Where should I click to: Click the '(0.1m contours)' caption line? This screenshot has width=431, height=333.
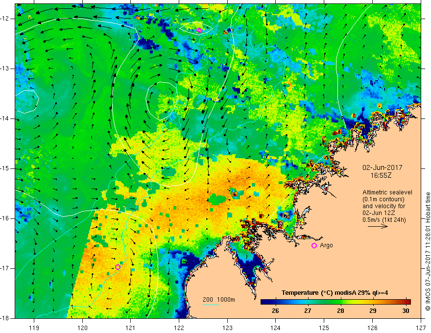(383, 199)
